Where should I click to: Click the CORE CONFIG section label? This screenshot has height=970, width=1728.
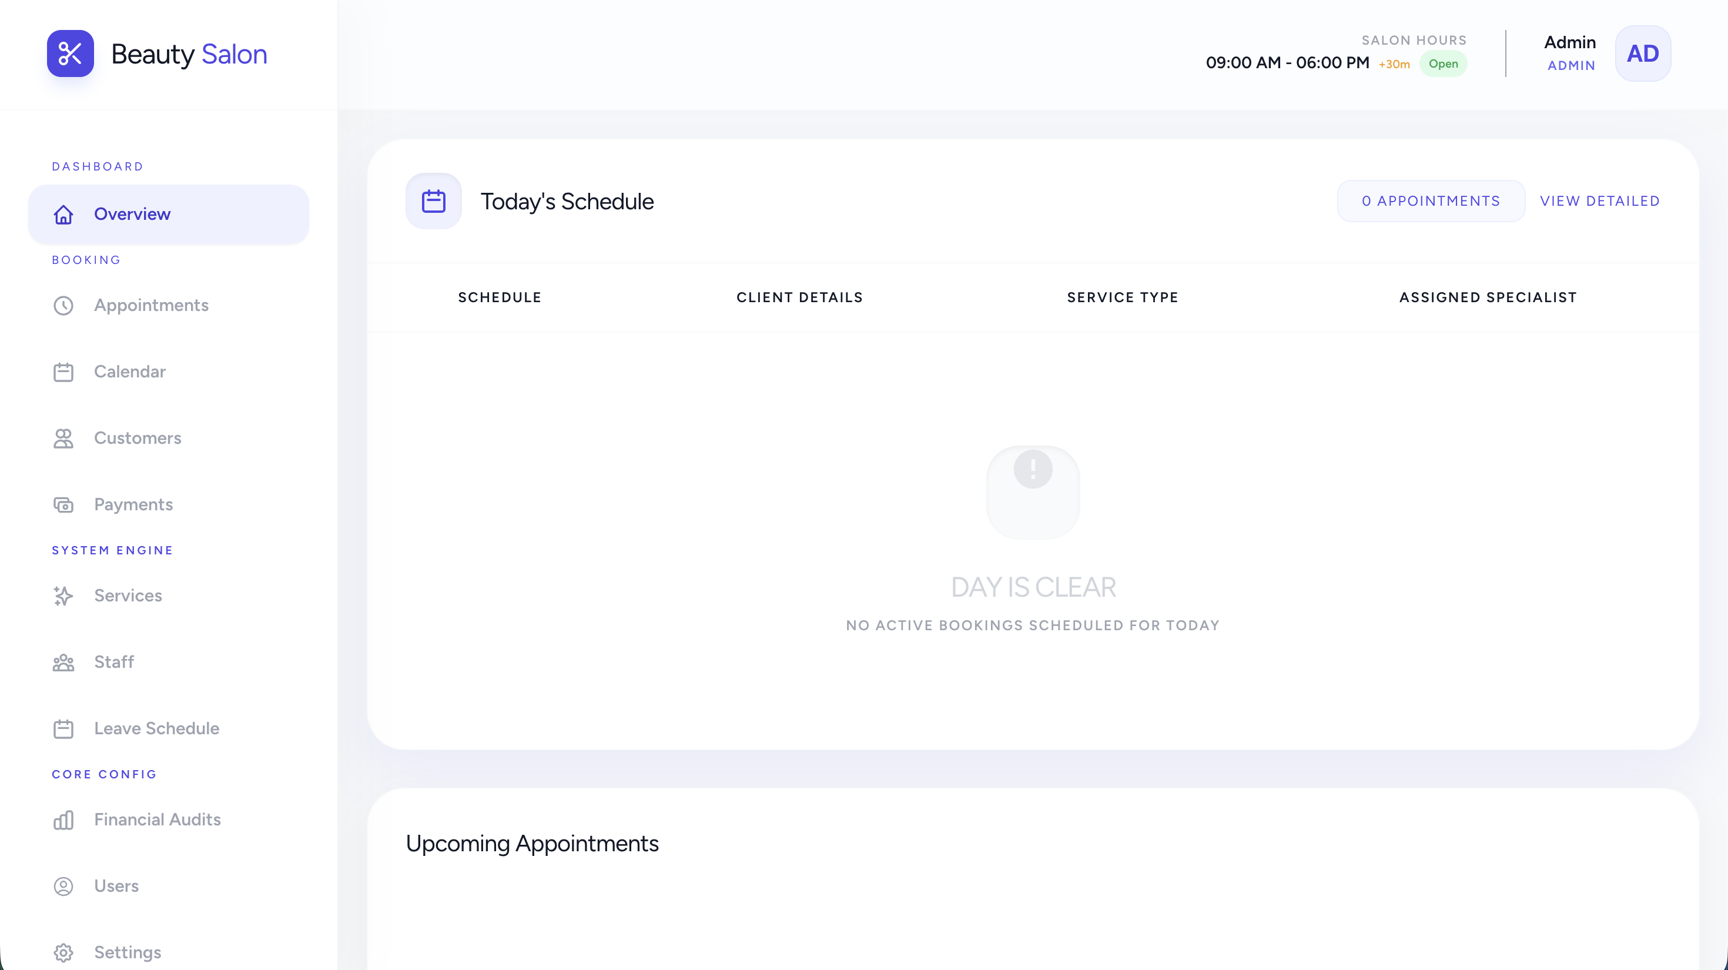(104, 775)
